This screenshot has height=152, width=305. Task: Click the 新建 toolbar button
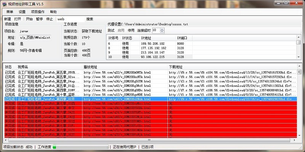7,19
